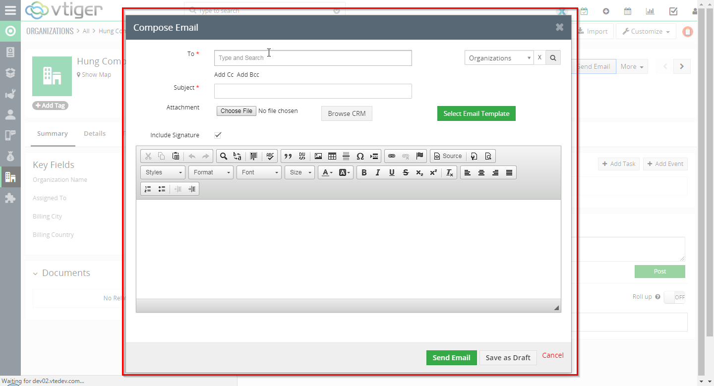Apply Strikethrough formatting
The width and height of the screenshot is (714, 386).
[x=406, y=172]
